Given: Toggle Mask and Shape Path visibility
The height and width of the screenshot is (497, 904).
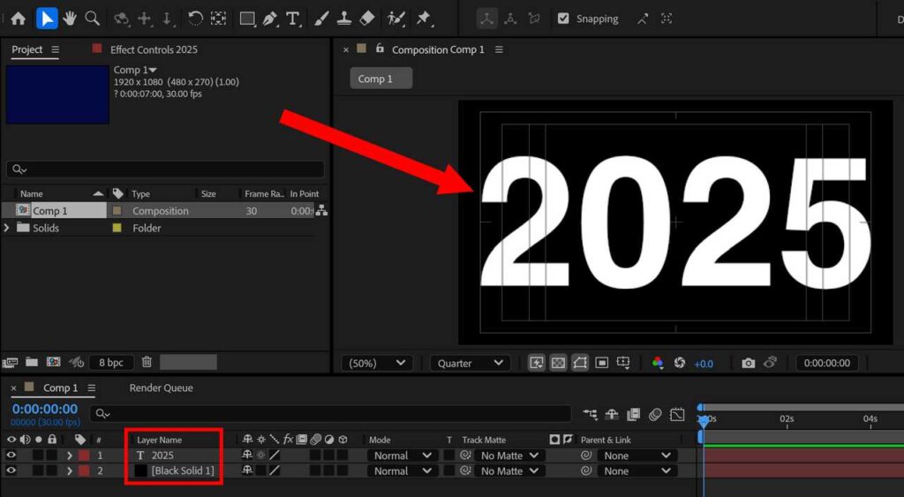Looking at the screenshot, I should tap(580, 363).
